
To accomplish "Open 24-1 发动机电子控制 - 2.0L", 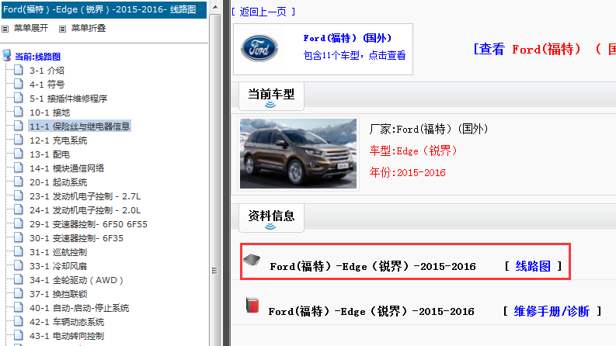I will click(85, 210).
